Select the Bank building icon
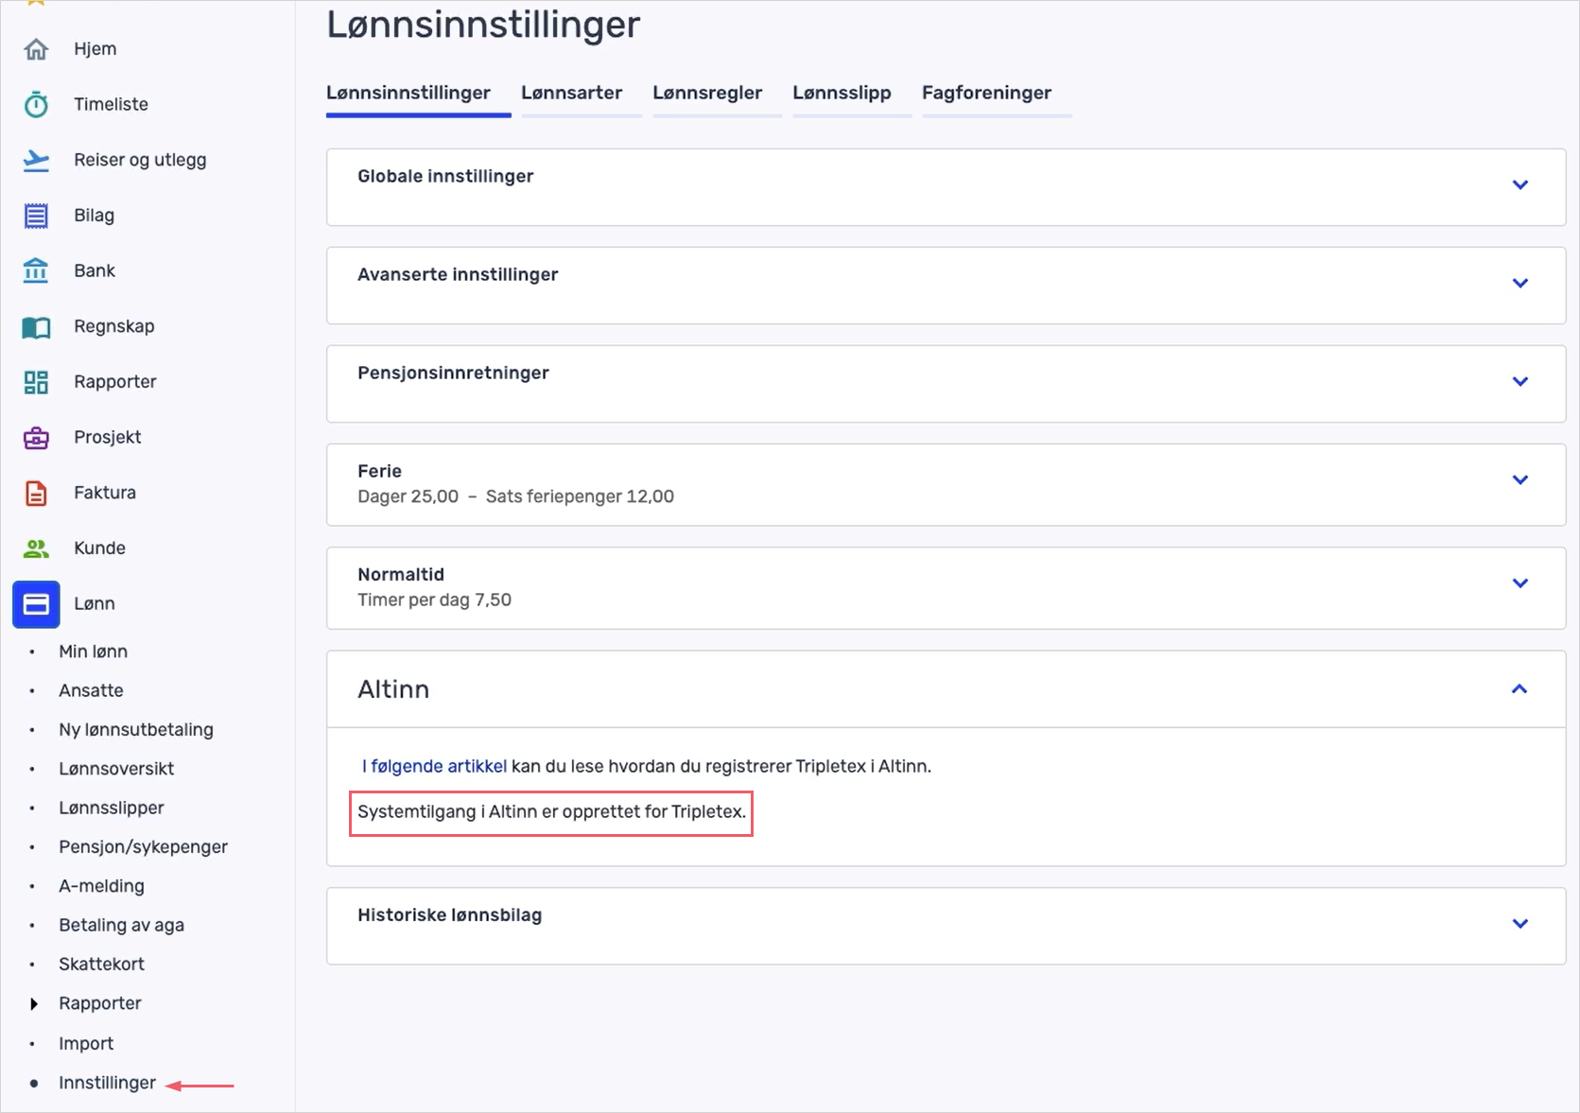 [36, 270]
